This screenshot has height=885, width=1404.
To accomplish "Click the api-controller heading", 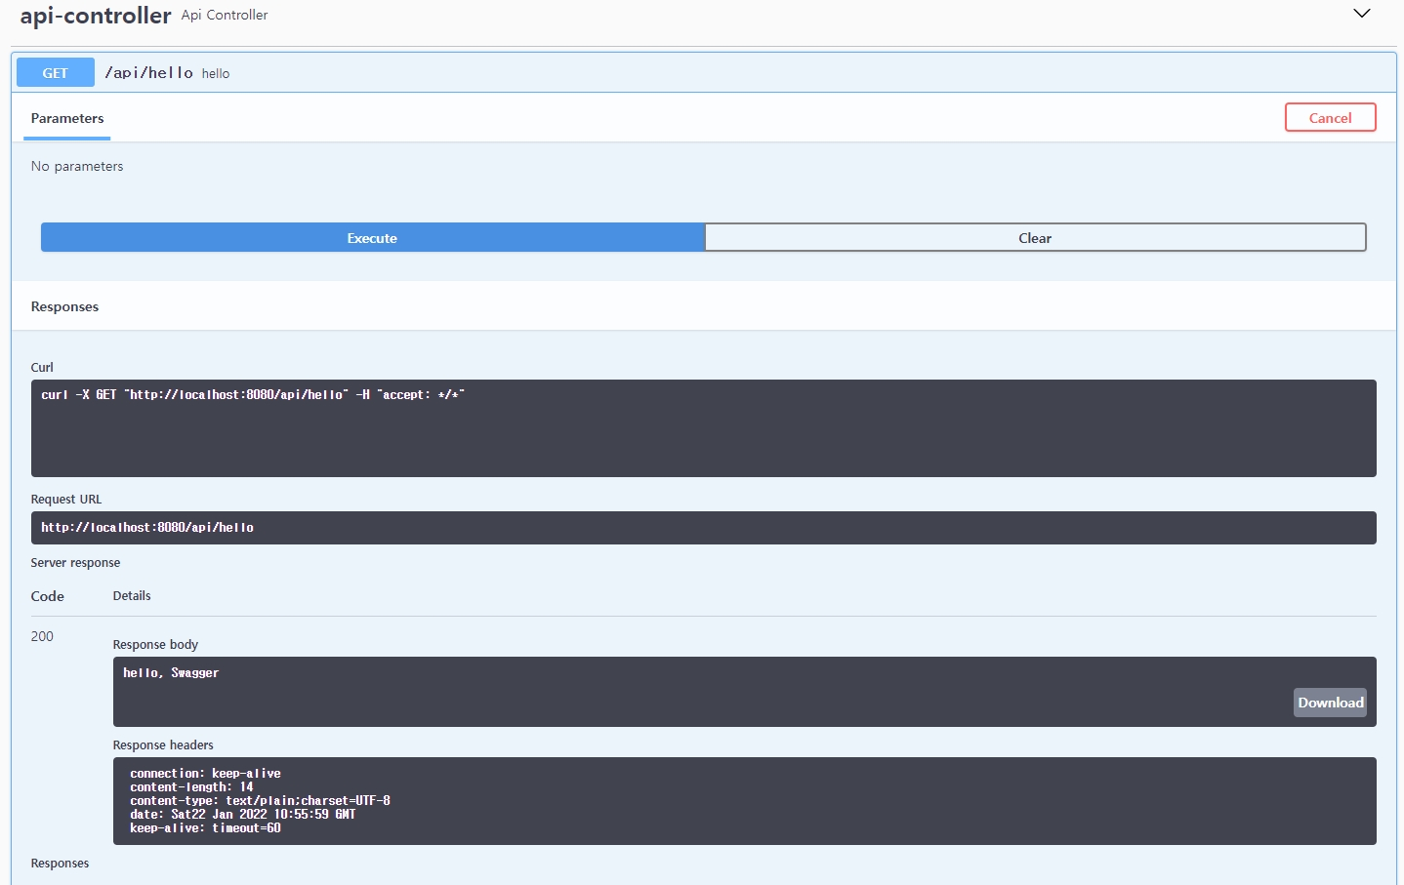I will tap(96, 16).
